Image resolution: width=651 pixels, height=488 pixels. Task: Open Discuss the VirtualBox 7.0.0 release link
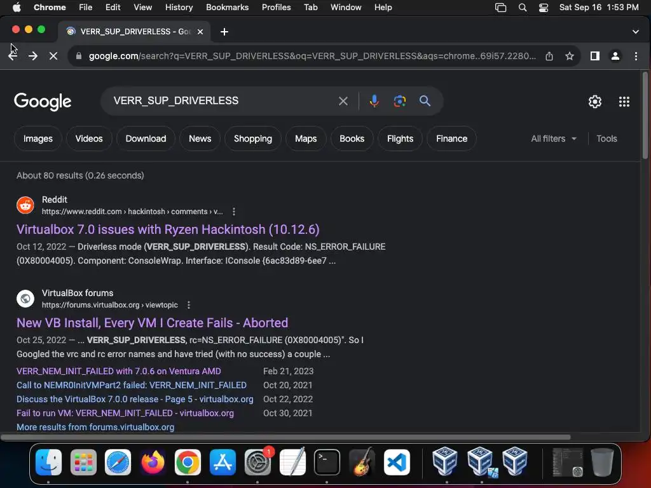coord(135,399)
